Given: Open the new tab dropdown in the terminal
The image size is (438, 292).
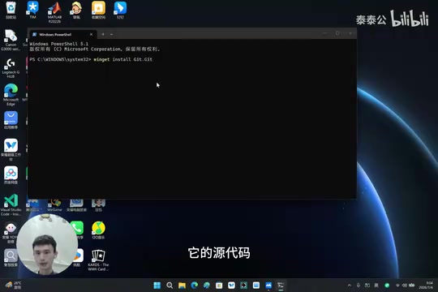Looking at the screenshot, I should click(x=111, y=34).
